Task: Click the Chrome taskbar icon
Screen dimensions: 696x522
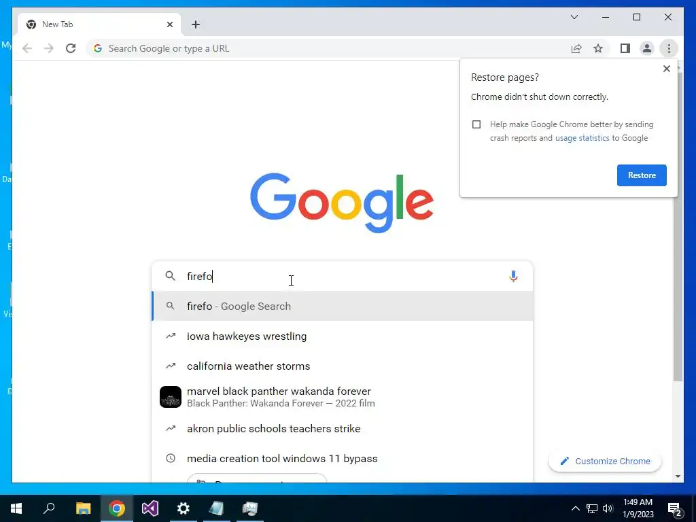Action: pyautogui.click(x=117, y=508)
